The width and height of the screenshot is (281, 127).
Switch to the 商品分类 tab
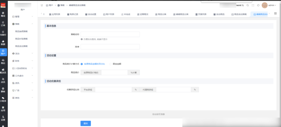161,14
